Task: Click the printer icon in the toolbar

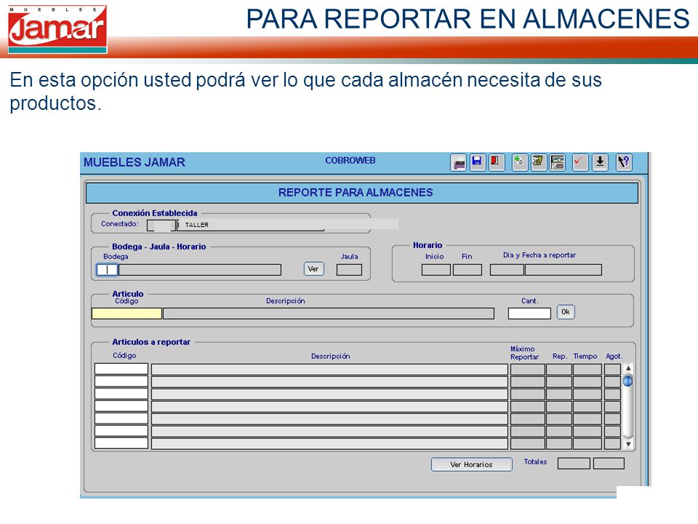Action: coord(458,162)
